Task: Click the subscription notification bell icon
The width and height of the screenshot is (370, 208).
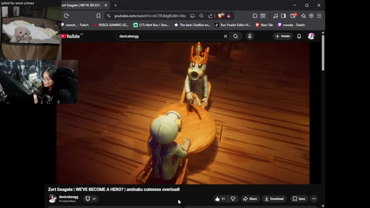Action: 88,198
